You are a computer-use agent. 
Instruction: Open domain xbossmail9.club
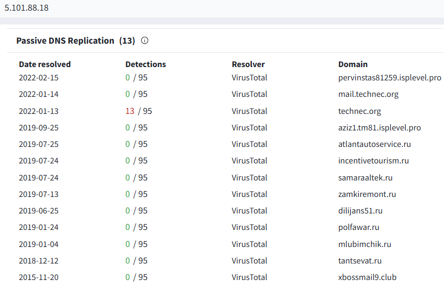click(367, 277)
